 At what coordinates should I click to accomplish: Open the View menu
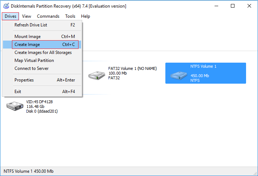click(x=26, y=16)
